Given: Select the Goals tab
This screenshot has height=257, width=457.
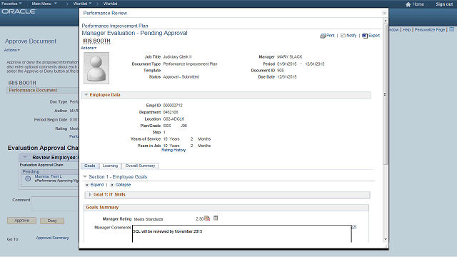Looking at the screenshot, I should pyautogui.click(x=90, y=166).
